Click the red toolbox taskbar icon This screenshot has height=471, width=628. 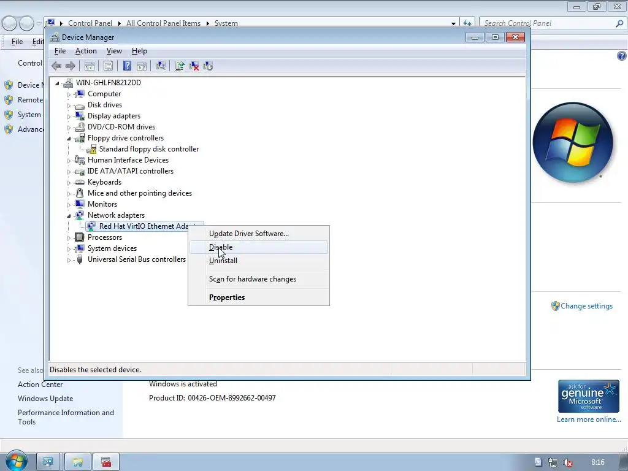coord(106,462)
